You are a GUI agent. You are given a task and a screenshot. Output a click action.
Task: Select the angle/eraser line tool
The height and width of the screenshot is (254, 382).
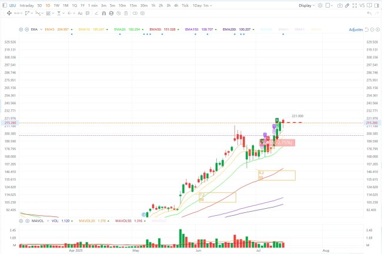(96, 13)
